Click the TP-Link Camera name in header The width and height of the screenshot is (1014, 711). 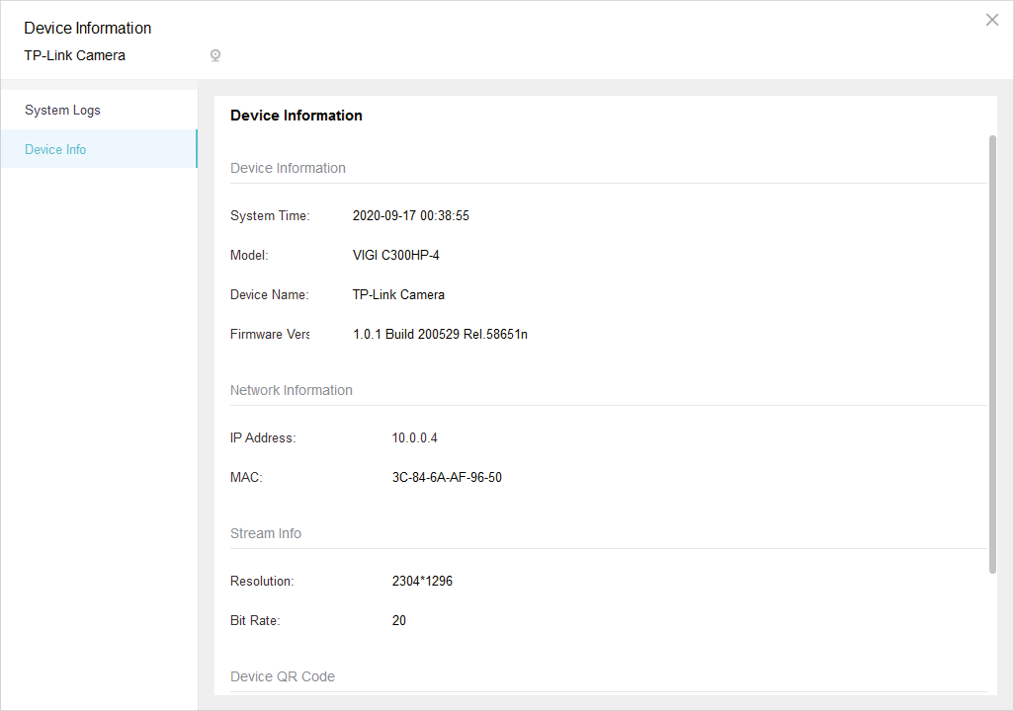(75, 55)
